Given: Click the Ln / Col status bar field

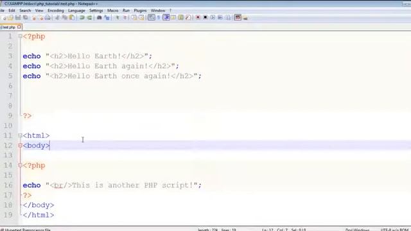Looking at the screenshot, I should coord(284,230).
